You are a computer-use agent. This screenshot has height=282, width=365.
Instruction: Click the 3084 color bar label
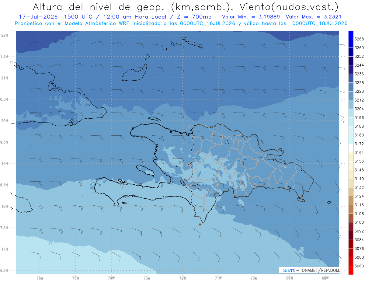(x=359, y=240)
